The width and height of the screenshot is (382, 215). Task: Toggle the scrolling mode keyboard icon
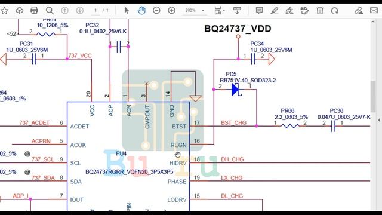click(237, 11)
